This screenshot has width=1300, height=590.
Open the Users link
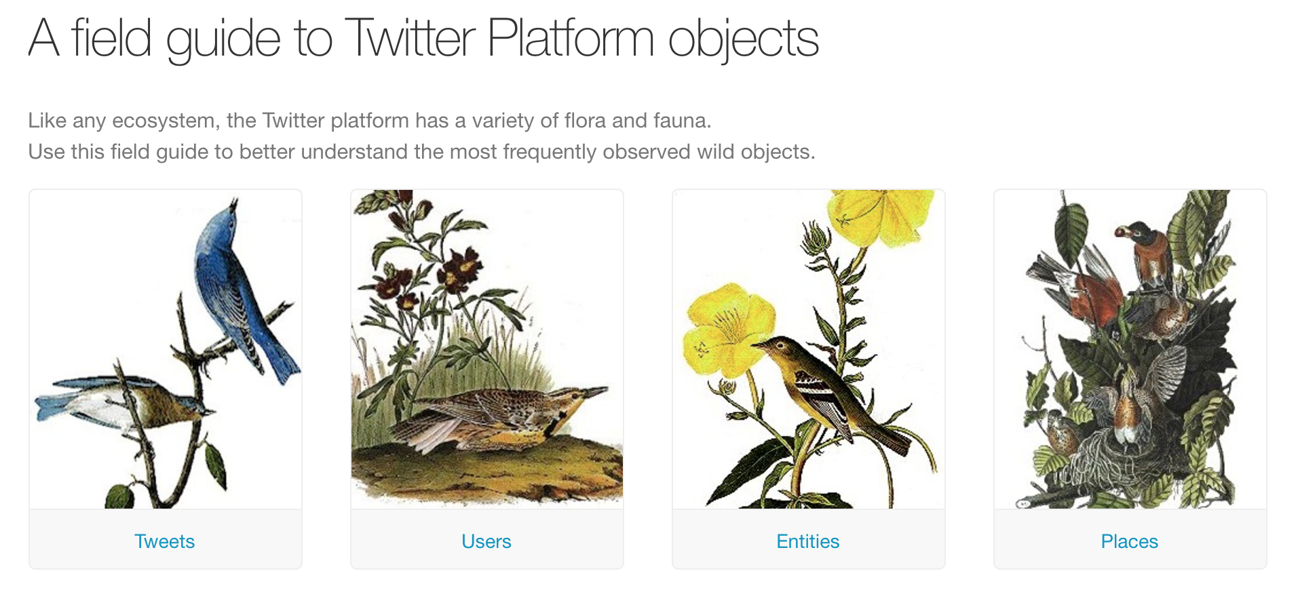[x=486, y=541]
